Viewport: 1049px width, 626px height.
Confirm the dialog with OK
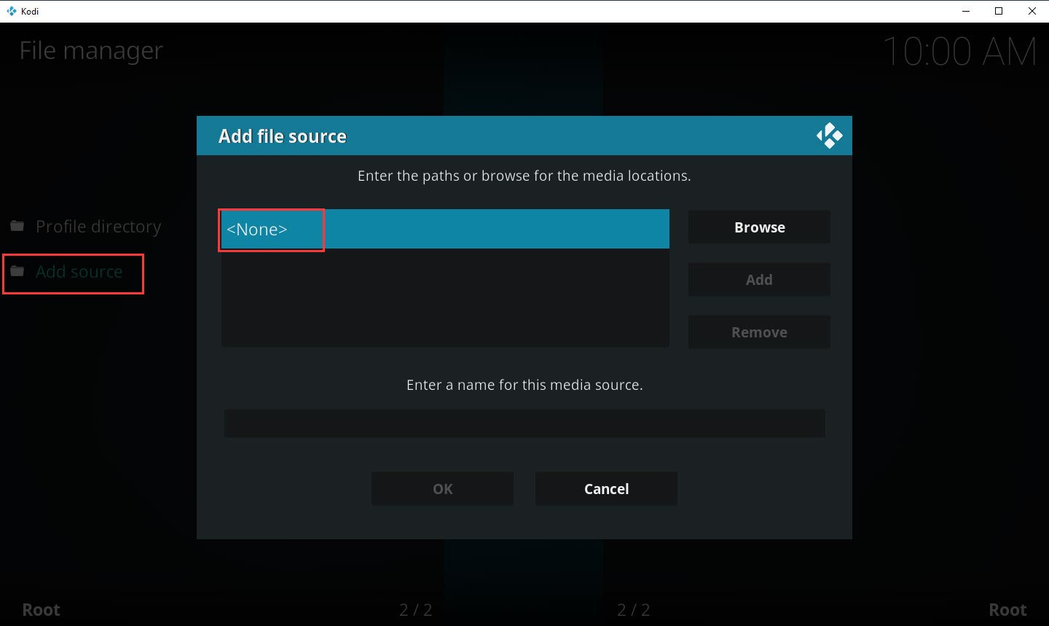[442, 489]
